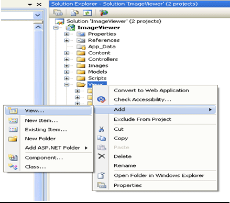Click the scissors Cut icon
Image resolution: width=230 pixels, height=203 pixels.
[101, 129]
